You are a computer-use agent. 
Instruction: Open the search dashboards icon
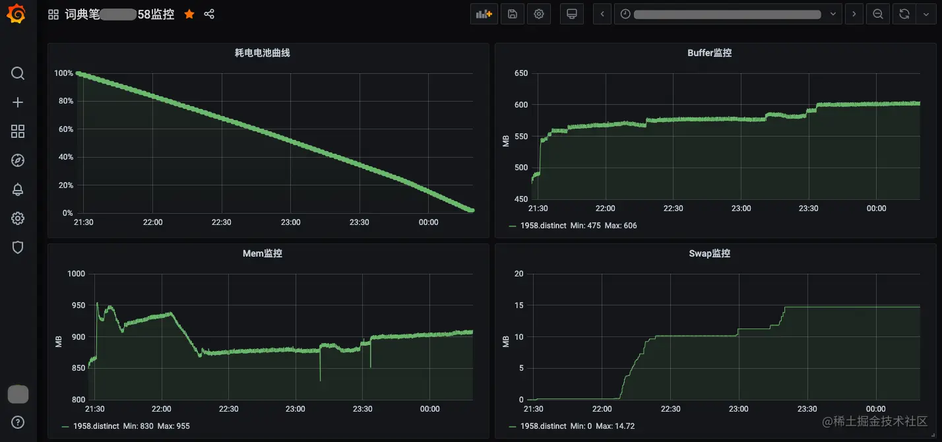tap(18, 73)
